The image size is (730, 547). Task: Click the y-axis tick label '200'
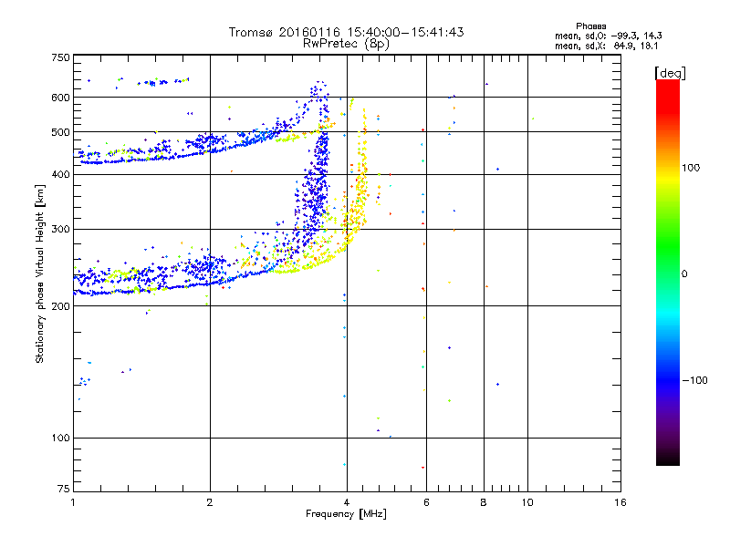60,306
